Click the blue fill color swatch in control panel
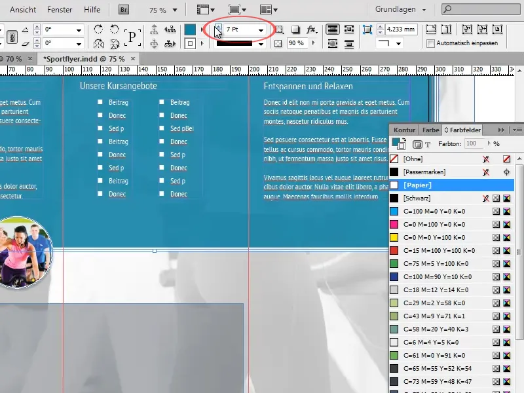The image size is (524, 393). (x=190, y=29)
